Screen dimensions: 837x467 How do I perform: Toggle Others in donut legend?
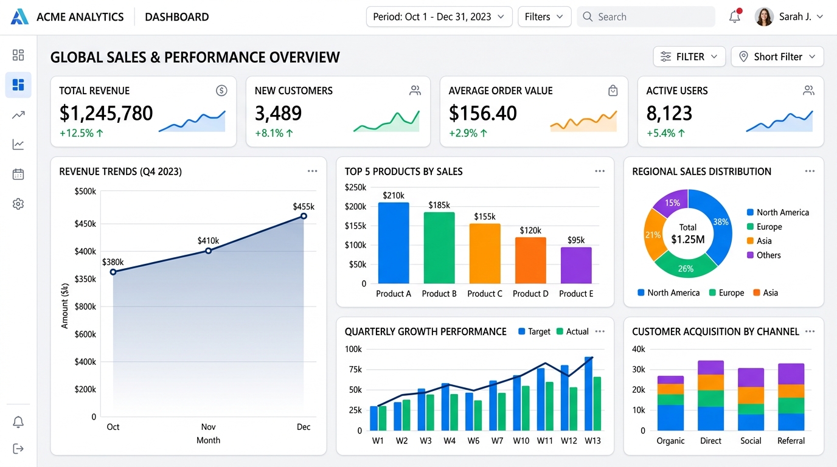point(764,255)
